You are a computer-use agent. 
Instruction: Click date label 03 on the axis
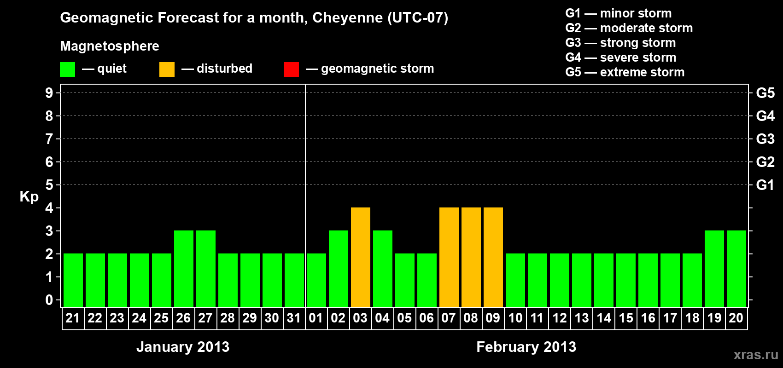[360, 318]
